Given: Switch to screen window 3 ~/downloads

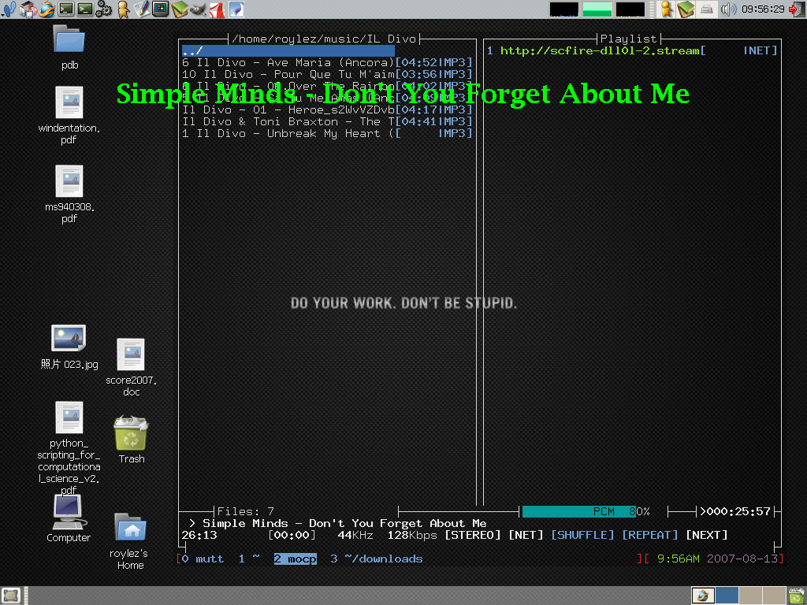Looking at the screenshot, I should [x=376, y=559].
